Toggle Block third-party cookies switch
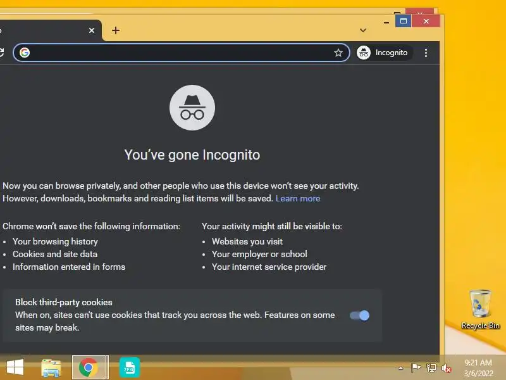 [x=359, y=315]
